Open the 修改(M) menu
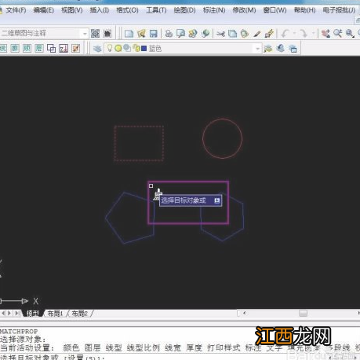Image resolution: width=360 pixels, height=360 pixels. click(244, 10)
